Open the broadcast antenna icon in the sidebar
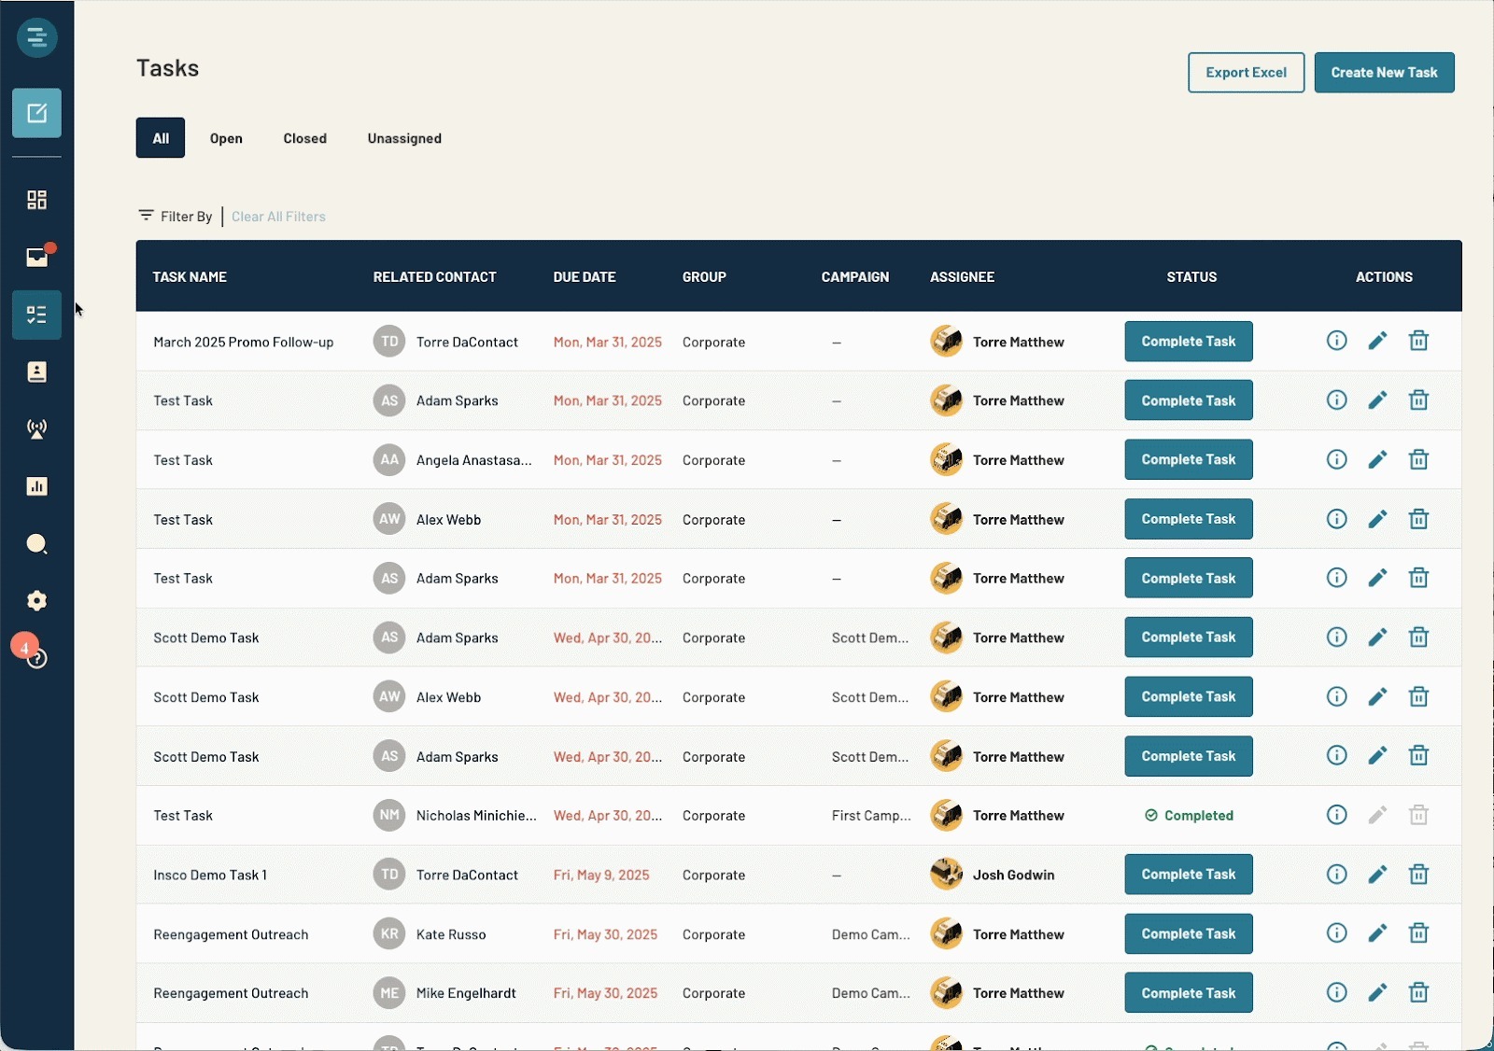The image size is (1494, 1051). 36,429
